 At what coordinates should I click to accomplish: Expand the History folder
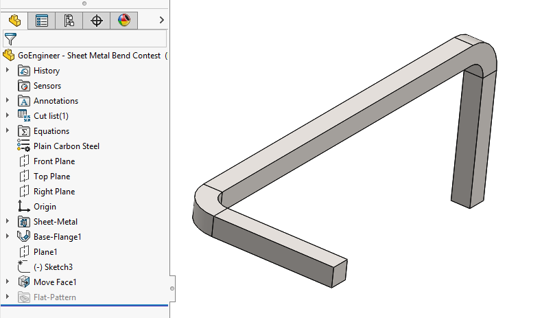pos(8,70)
